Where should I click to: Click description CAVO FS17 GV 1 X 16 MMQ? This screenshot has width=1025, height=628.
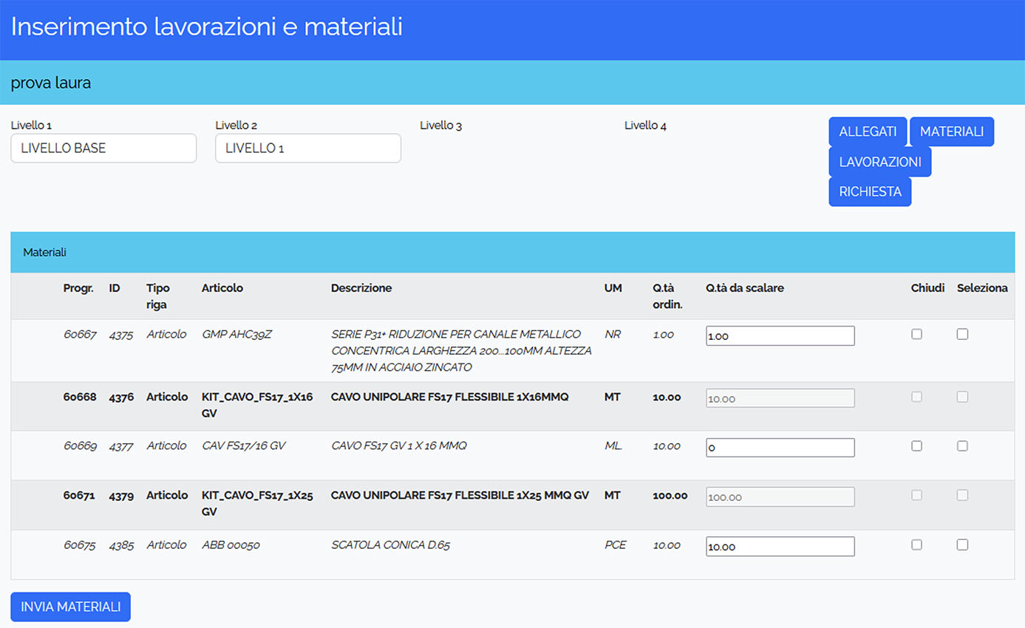(x=399, y=446)
